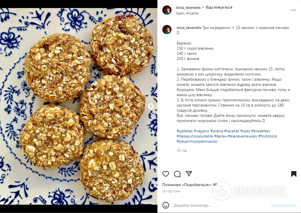This screenshot has width=301, height=213.
Task: Open the Spain, Alicante location link
Action: tap(187, 13)
